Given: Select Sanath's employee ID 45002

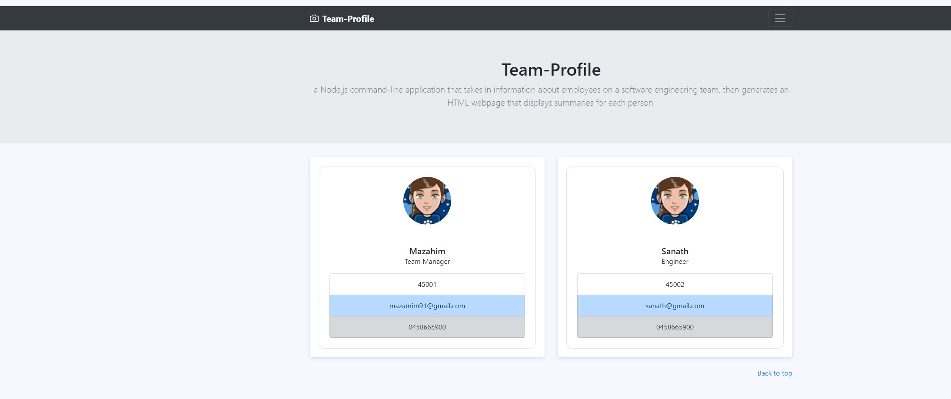Looking at the screenshot, I should 674,284.
